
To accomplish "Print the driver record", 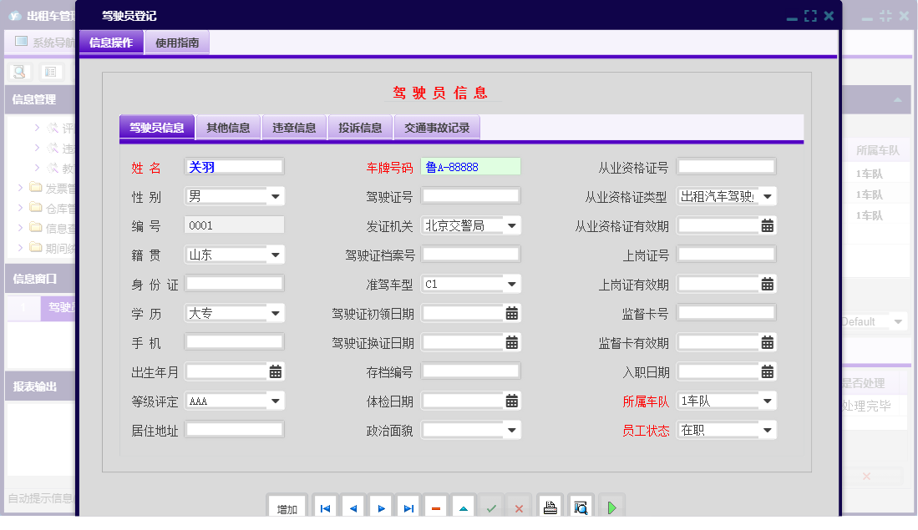I will [550, 506].
